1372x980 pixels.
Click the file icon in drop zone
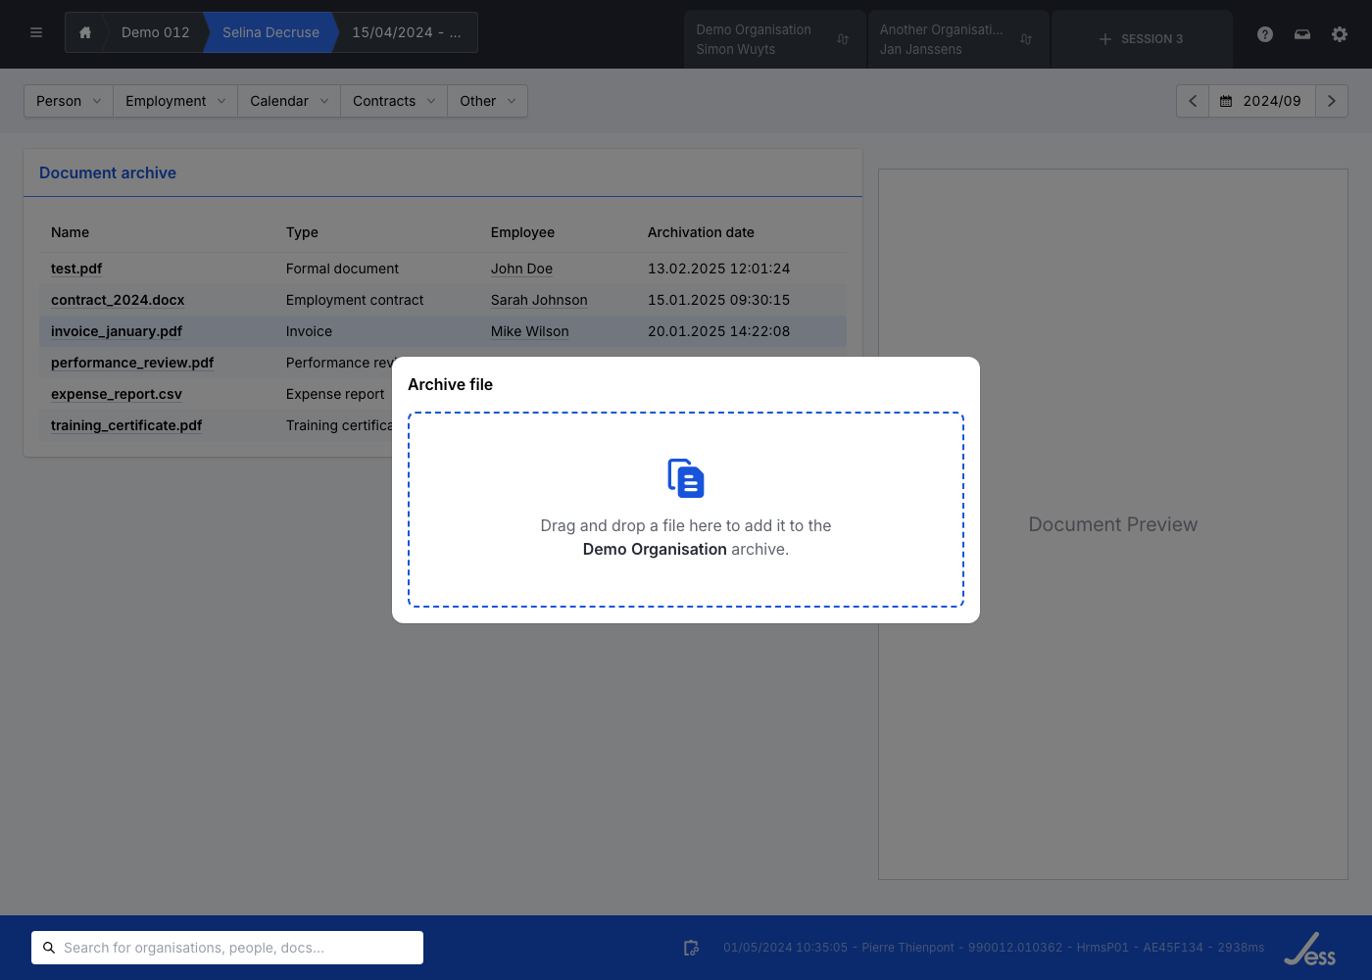point(686,478)
